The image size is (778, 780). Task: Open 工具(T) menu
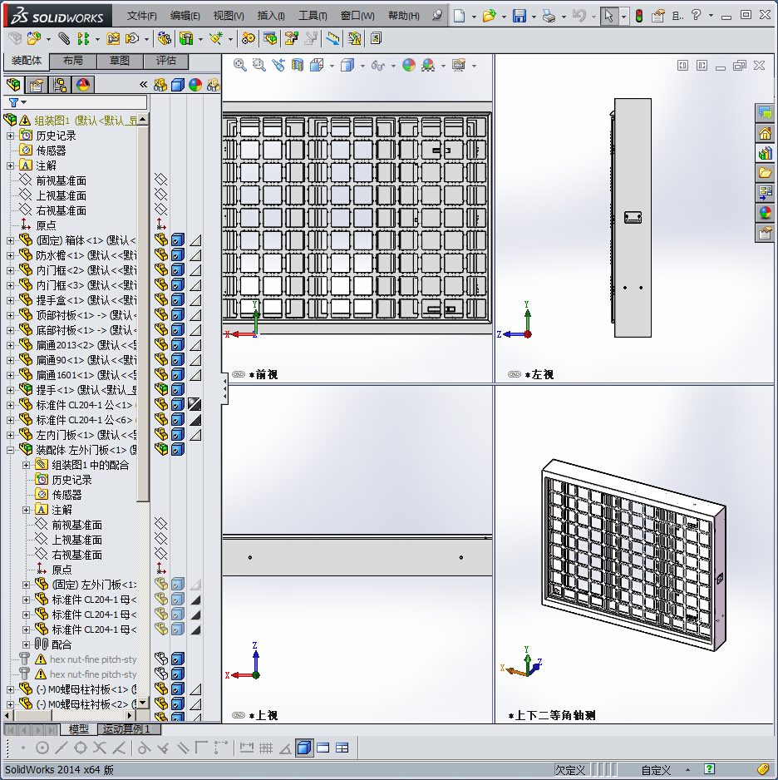pos(313,16)
